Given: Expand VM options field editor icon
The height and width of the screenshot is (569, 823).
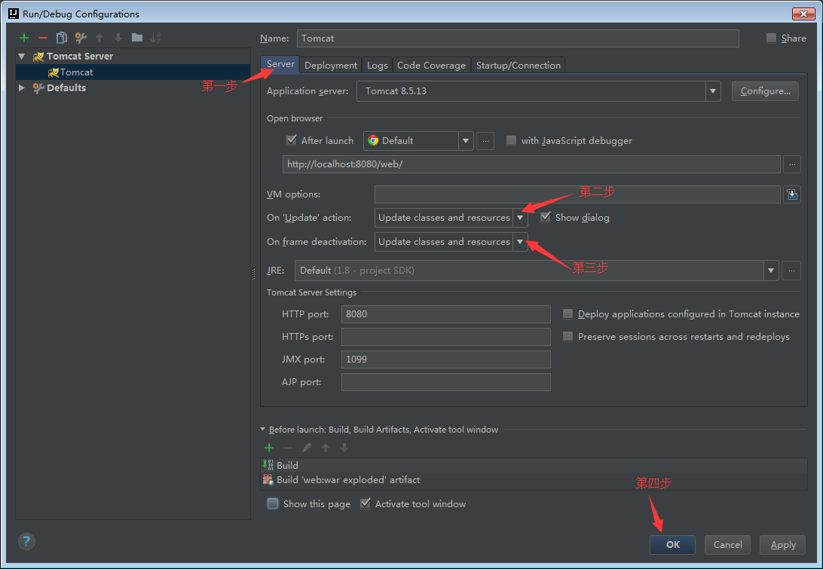Looking at the screenshot, I should click(792, 194).
